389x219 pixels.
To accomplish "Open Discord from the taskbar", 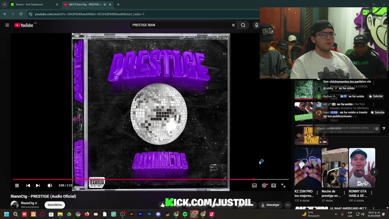I will click(158, 214).
